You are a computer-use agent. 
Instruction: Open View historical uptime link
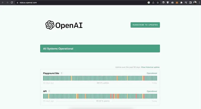point(150,67)
